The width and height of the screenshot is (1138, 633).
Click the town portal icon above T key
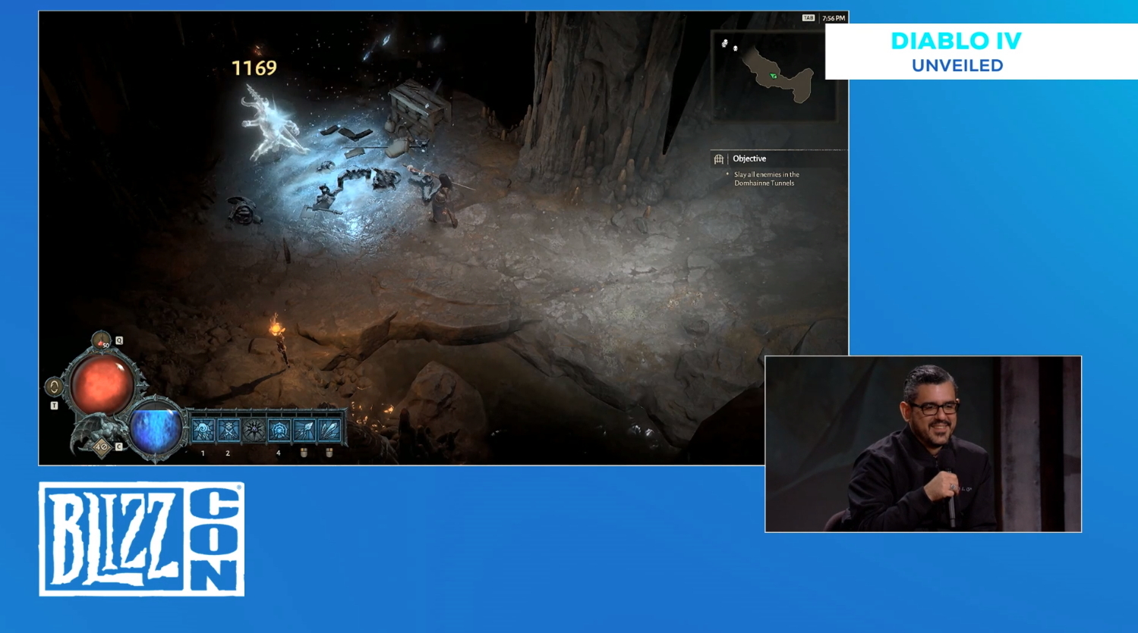54,387
